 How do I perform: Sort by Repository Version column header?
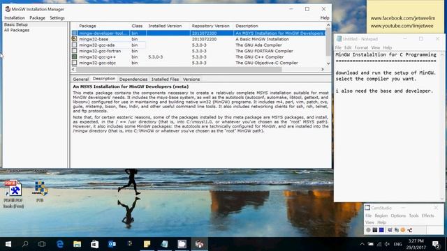coord(212,26)
